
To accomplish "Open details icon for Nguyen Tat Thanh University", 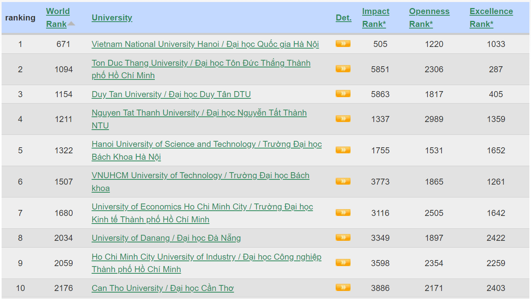I will pyautogui.click(x=343, y=119).
